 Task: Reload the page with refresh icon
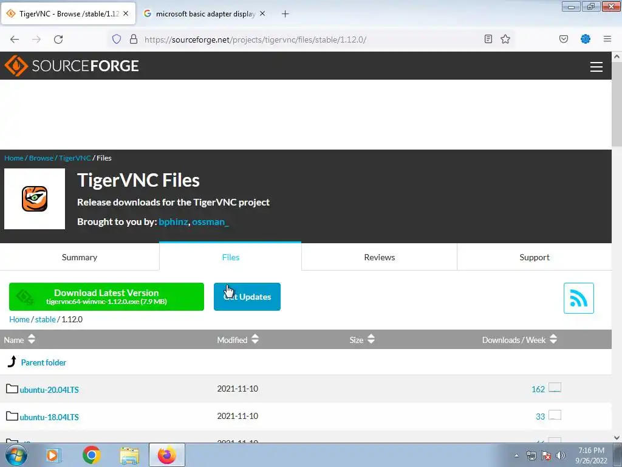(58, 39)
